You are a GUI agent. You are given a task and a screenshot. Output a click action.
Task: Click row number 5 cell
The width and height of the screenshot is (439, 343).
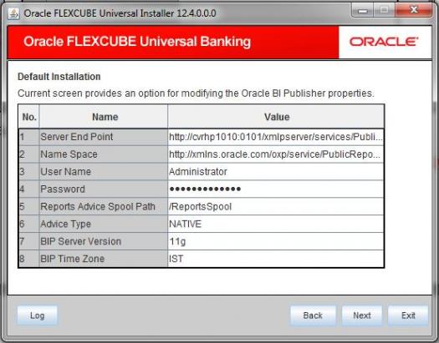coord(28,206)
